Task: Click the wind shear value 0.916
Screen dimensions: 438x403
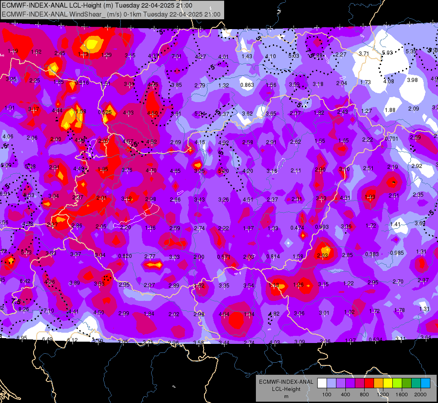Action: (82, 83)
